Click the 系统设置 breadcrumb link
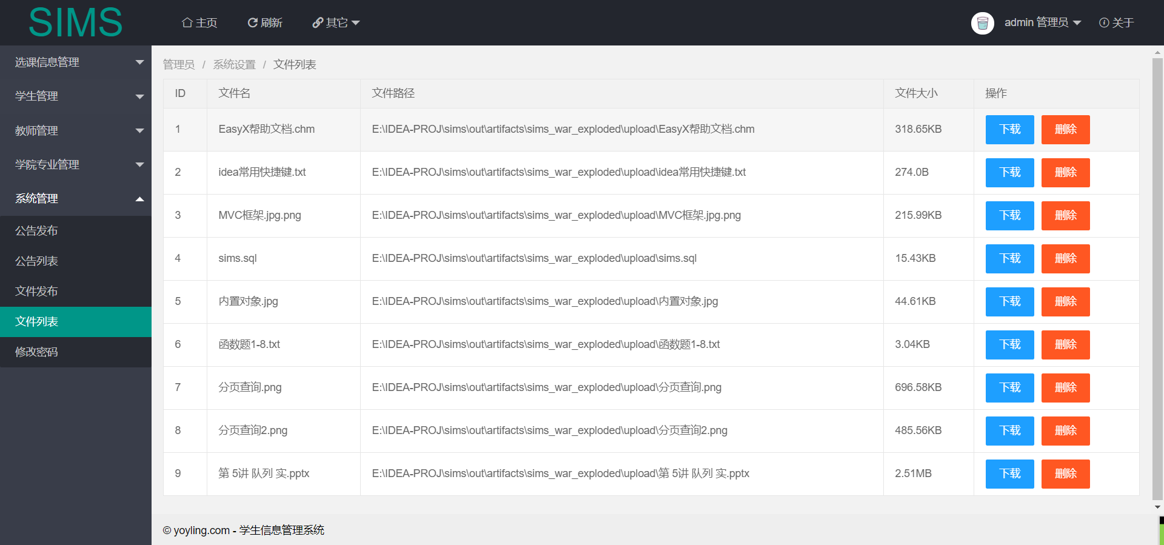The height and width of the screenshot is (545, 1164). (x=234, y=64)
